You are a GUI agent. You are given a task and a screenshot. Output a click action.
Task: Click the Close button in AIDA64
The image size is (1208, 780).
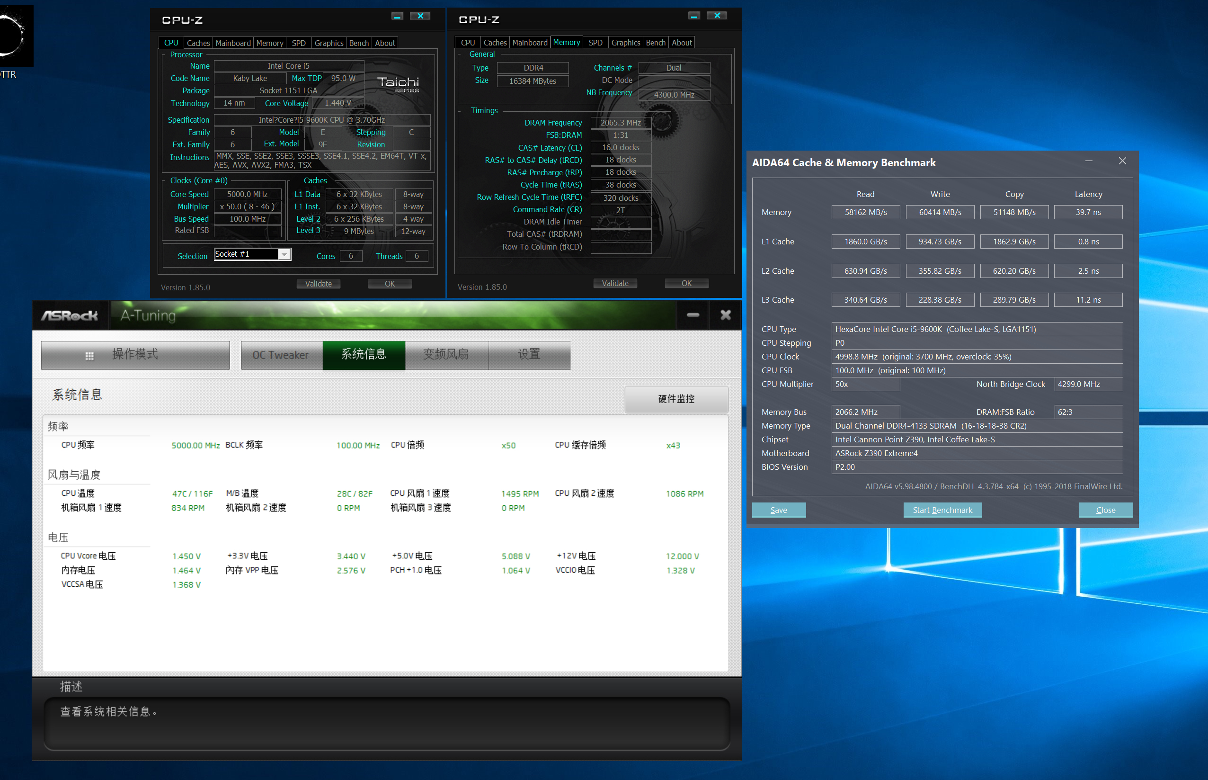coord(1106,510)
